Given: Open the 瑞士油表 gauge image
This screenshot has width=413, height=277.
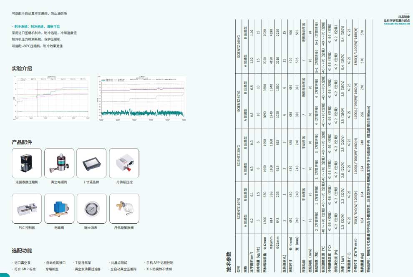Looking at the screenshot, I should pyautogui.click(x=91, y=209).
